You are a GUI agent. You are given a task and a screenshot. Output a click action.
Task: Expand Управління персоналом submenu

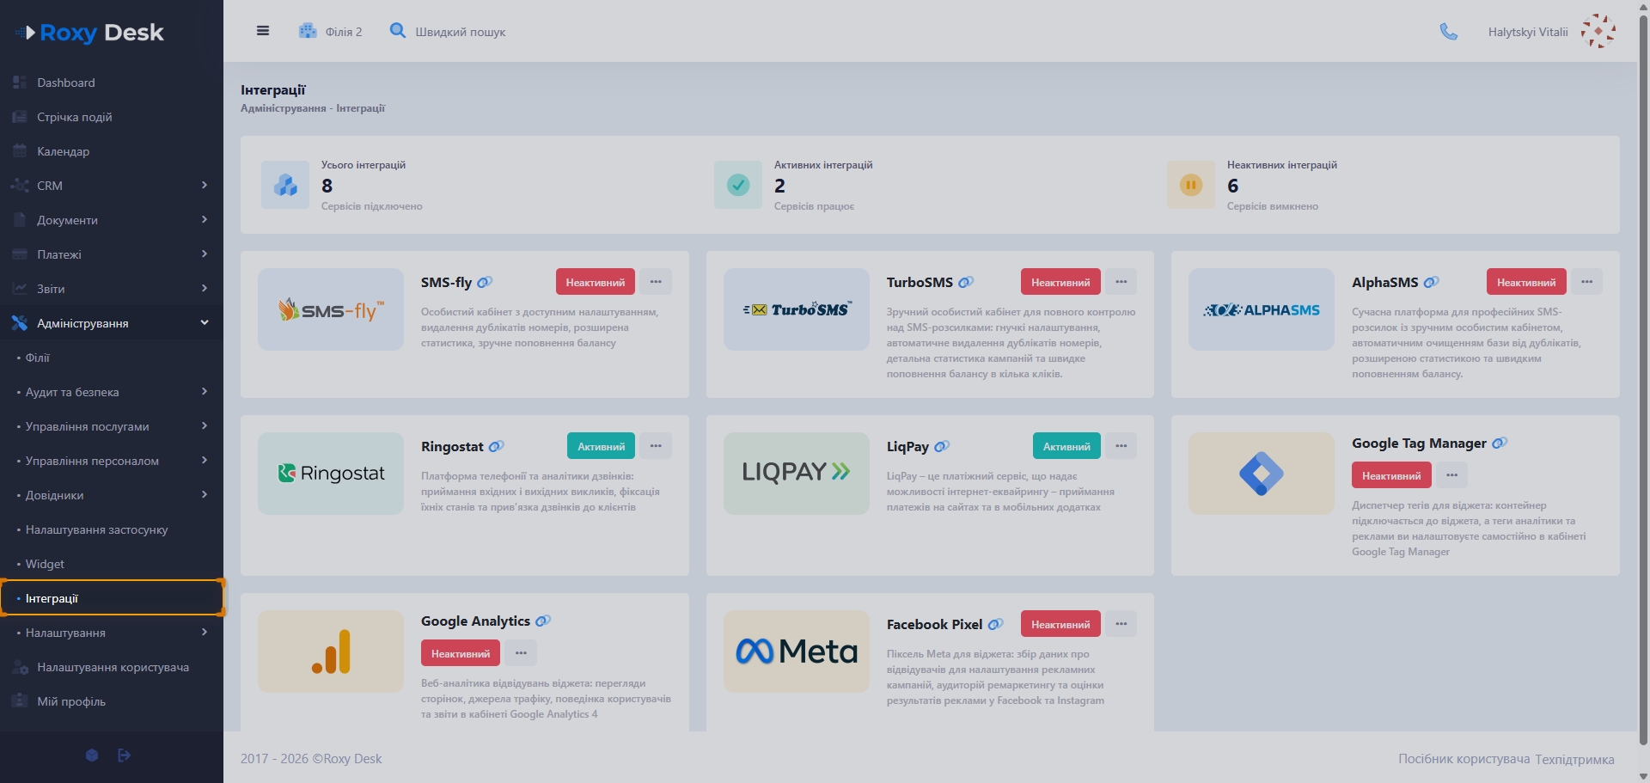(x=112, y=461)
